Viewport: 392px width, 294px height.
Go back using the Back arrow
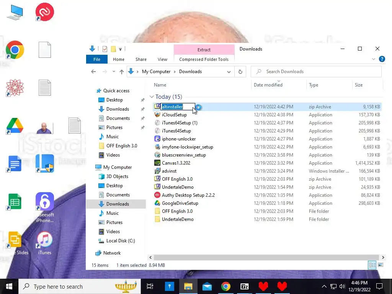pyautogui.click(x=93, y=72)
